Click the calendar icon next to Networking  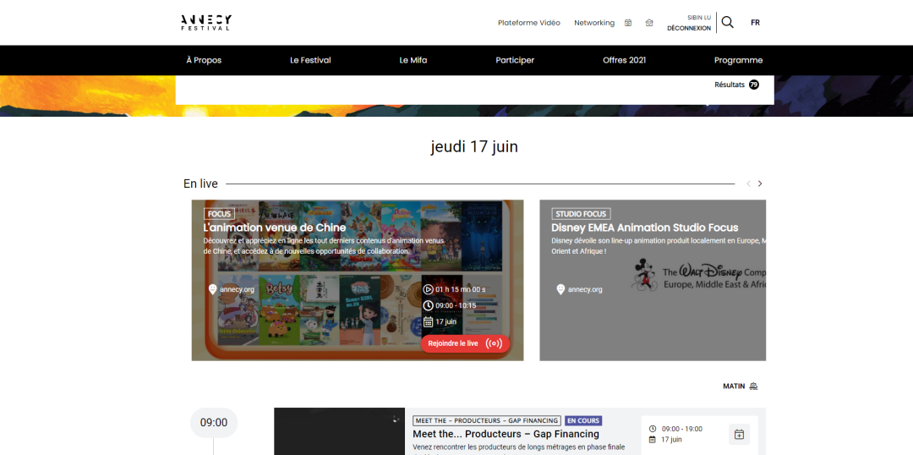[x=628, y=23]
